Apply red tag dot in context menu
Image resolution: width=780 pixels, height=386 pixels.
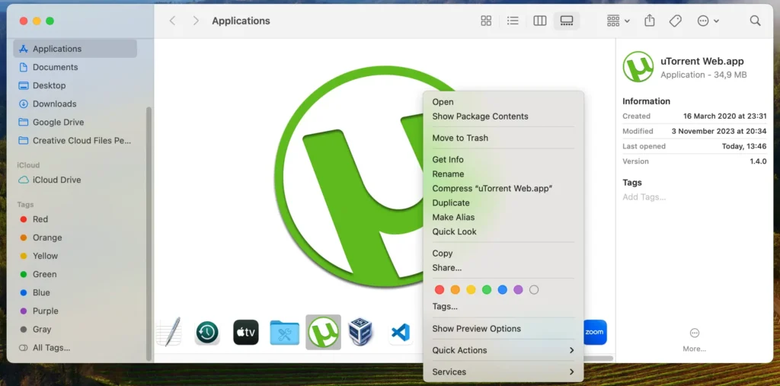tap(440, 289)
